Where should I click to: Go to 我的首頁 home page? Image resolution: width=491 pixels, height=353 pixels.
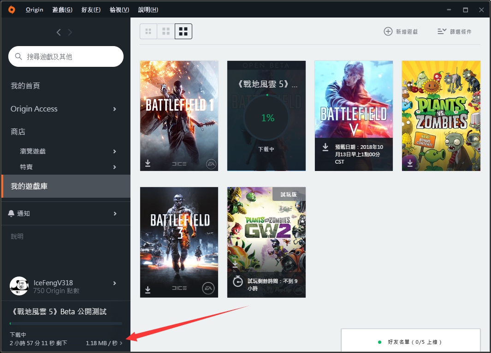tap(26, 86)
